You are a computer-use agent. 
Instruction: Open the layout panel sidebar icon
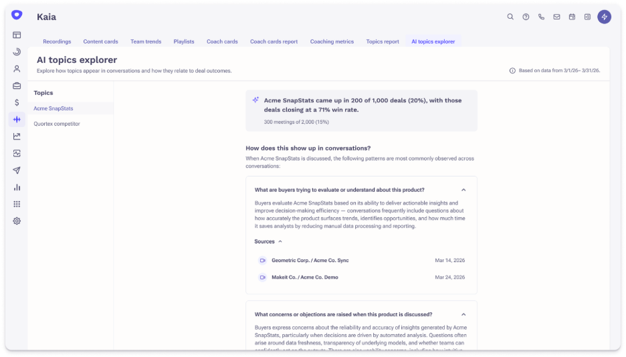point(17,35)
